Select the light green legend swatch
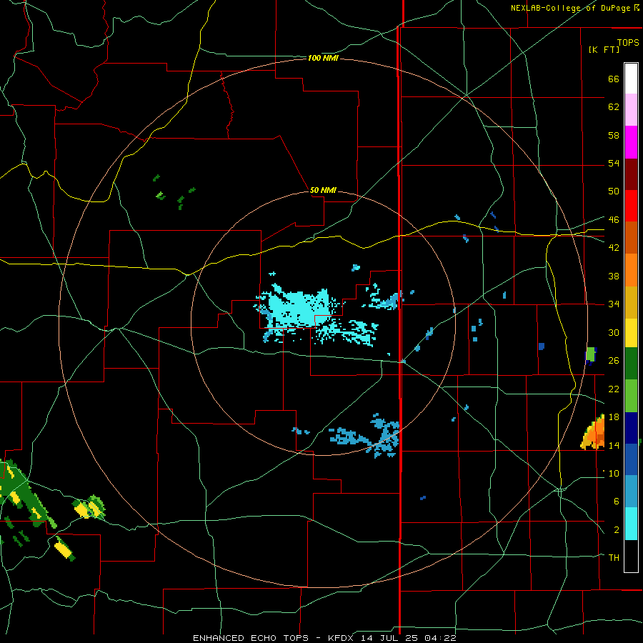The image size is (643, 643). point(631,396)
